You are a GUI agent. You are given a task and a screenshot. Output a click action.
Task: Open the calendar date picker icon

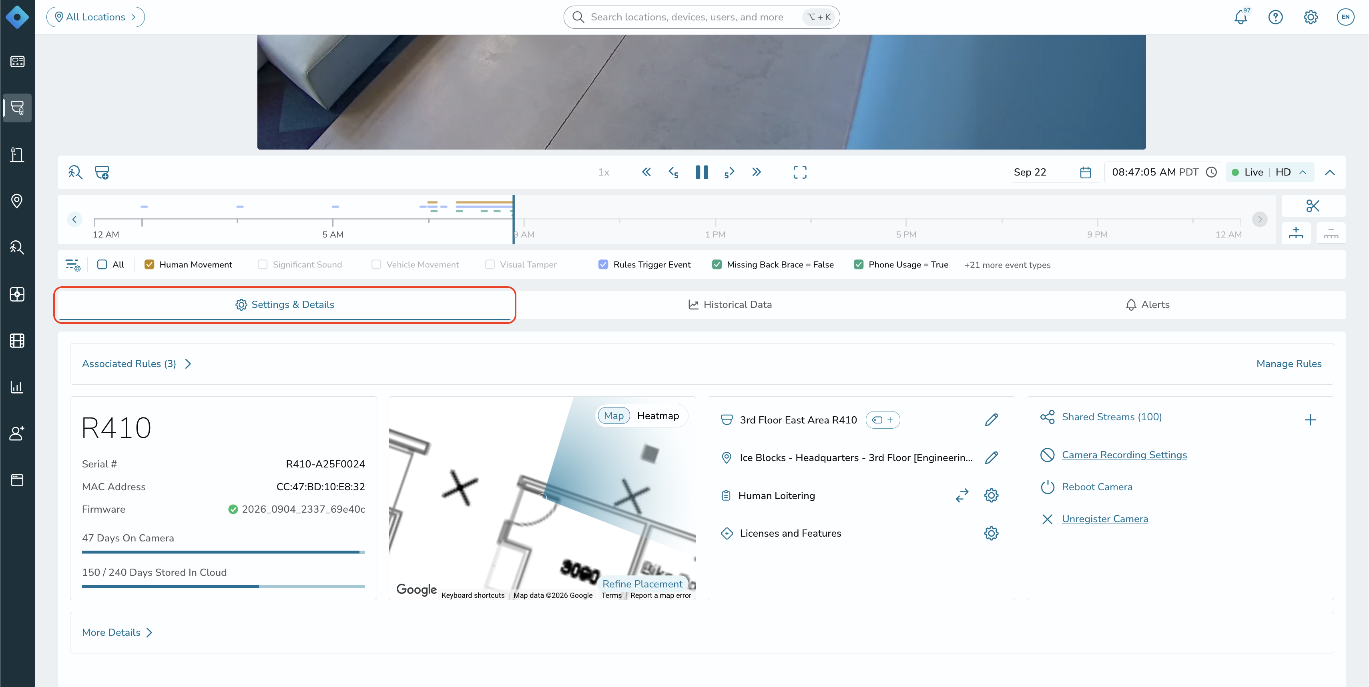pos(1085,172)
